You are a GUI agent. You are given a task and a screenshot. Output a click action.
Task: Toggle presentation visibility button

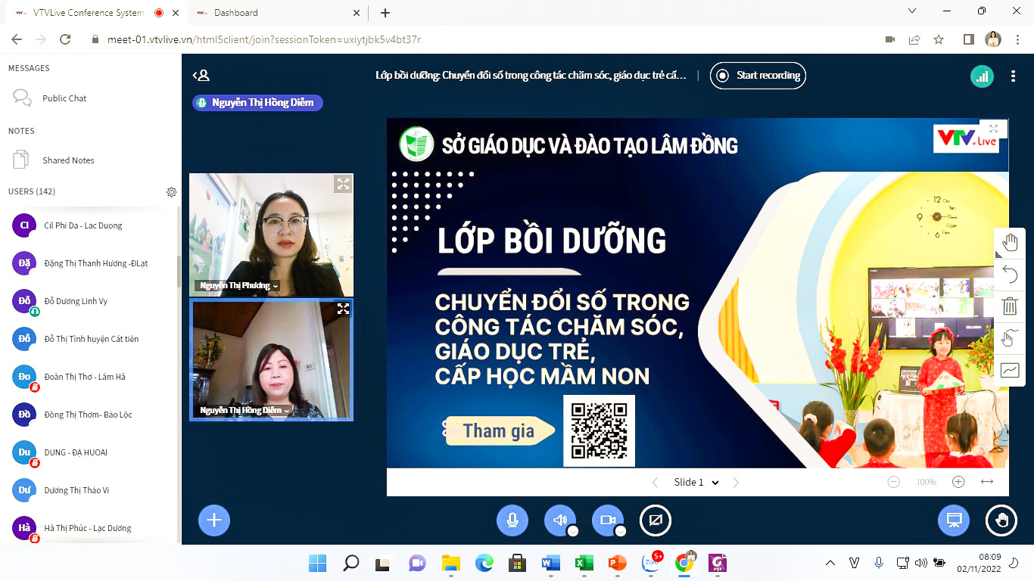(954, 520)
